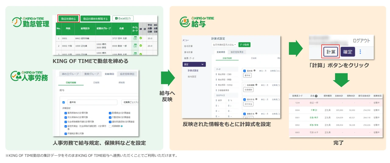Toggle the 家族手当 checkbox
Viewport: 390px width, 163px height.
click(x=244, y=113)
